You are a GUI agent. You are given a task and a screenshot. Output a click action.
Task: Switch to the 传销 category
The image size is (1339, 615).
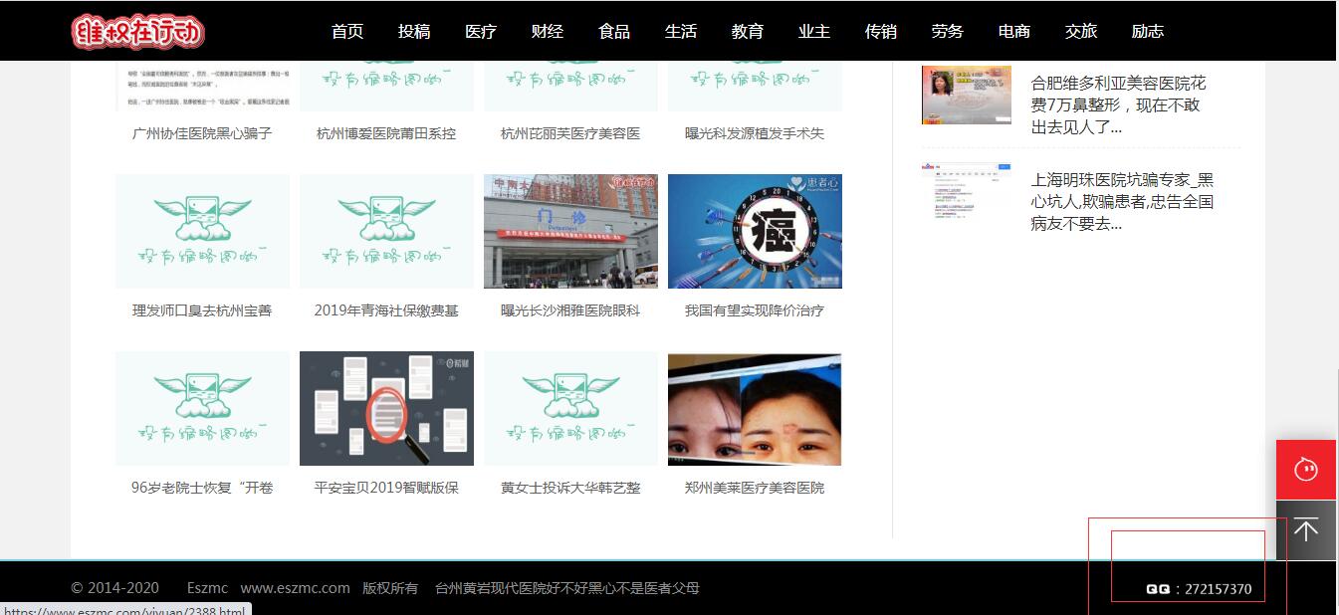click(x=881, y=32)
